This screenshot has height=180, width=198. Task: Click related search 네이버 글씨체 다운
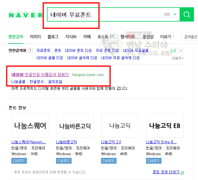(x=82, y=58)
